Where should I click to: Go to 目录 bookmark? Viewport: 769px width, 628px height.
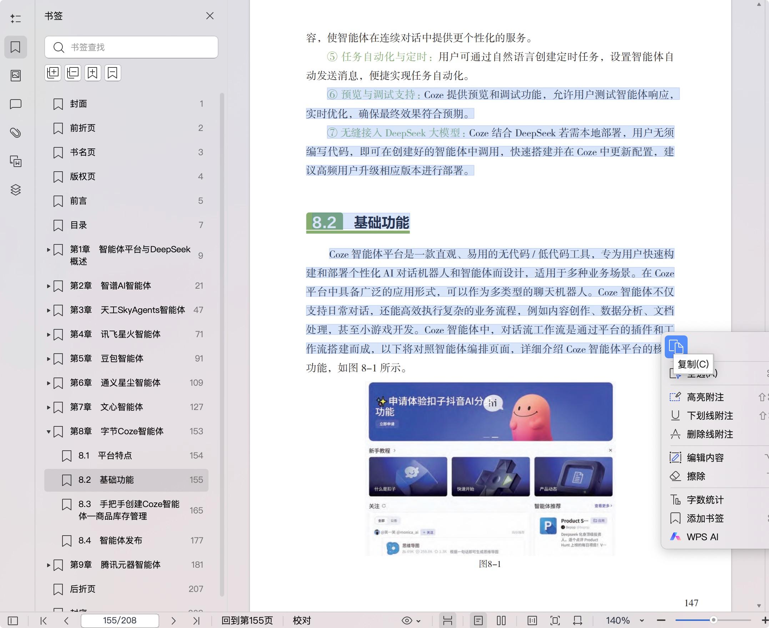click(x=126, y=225)
